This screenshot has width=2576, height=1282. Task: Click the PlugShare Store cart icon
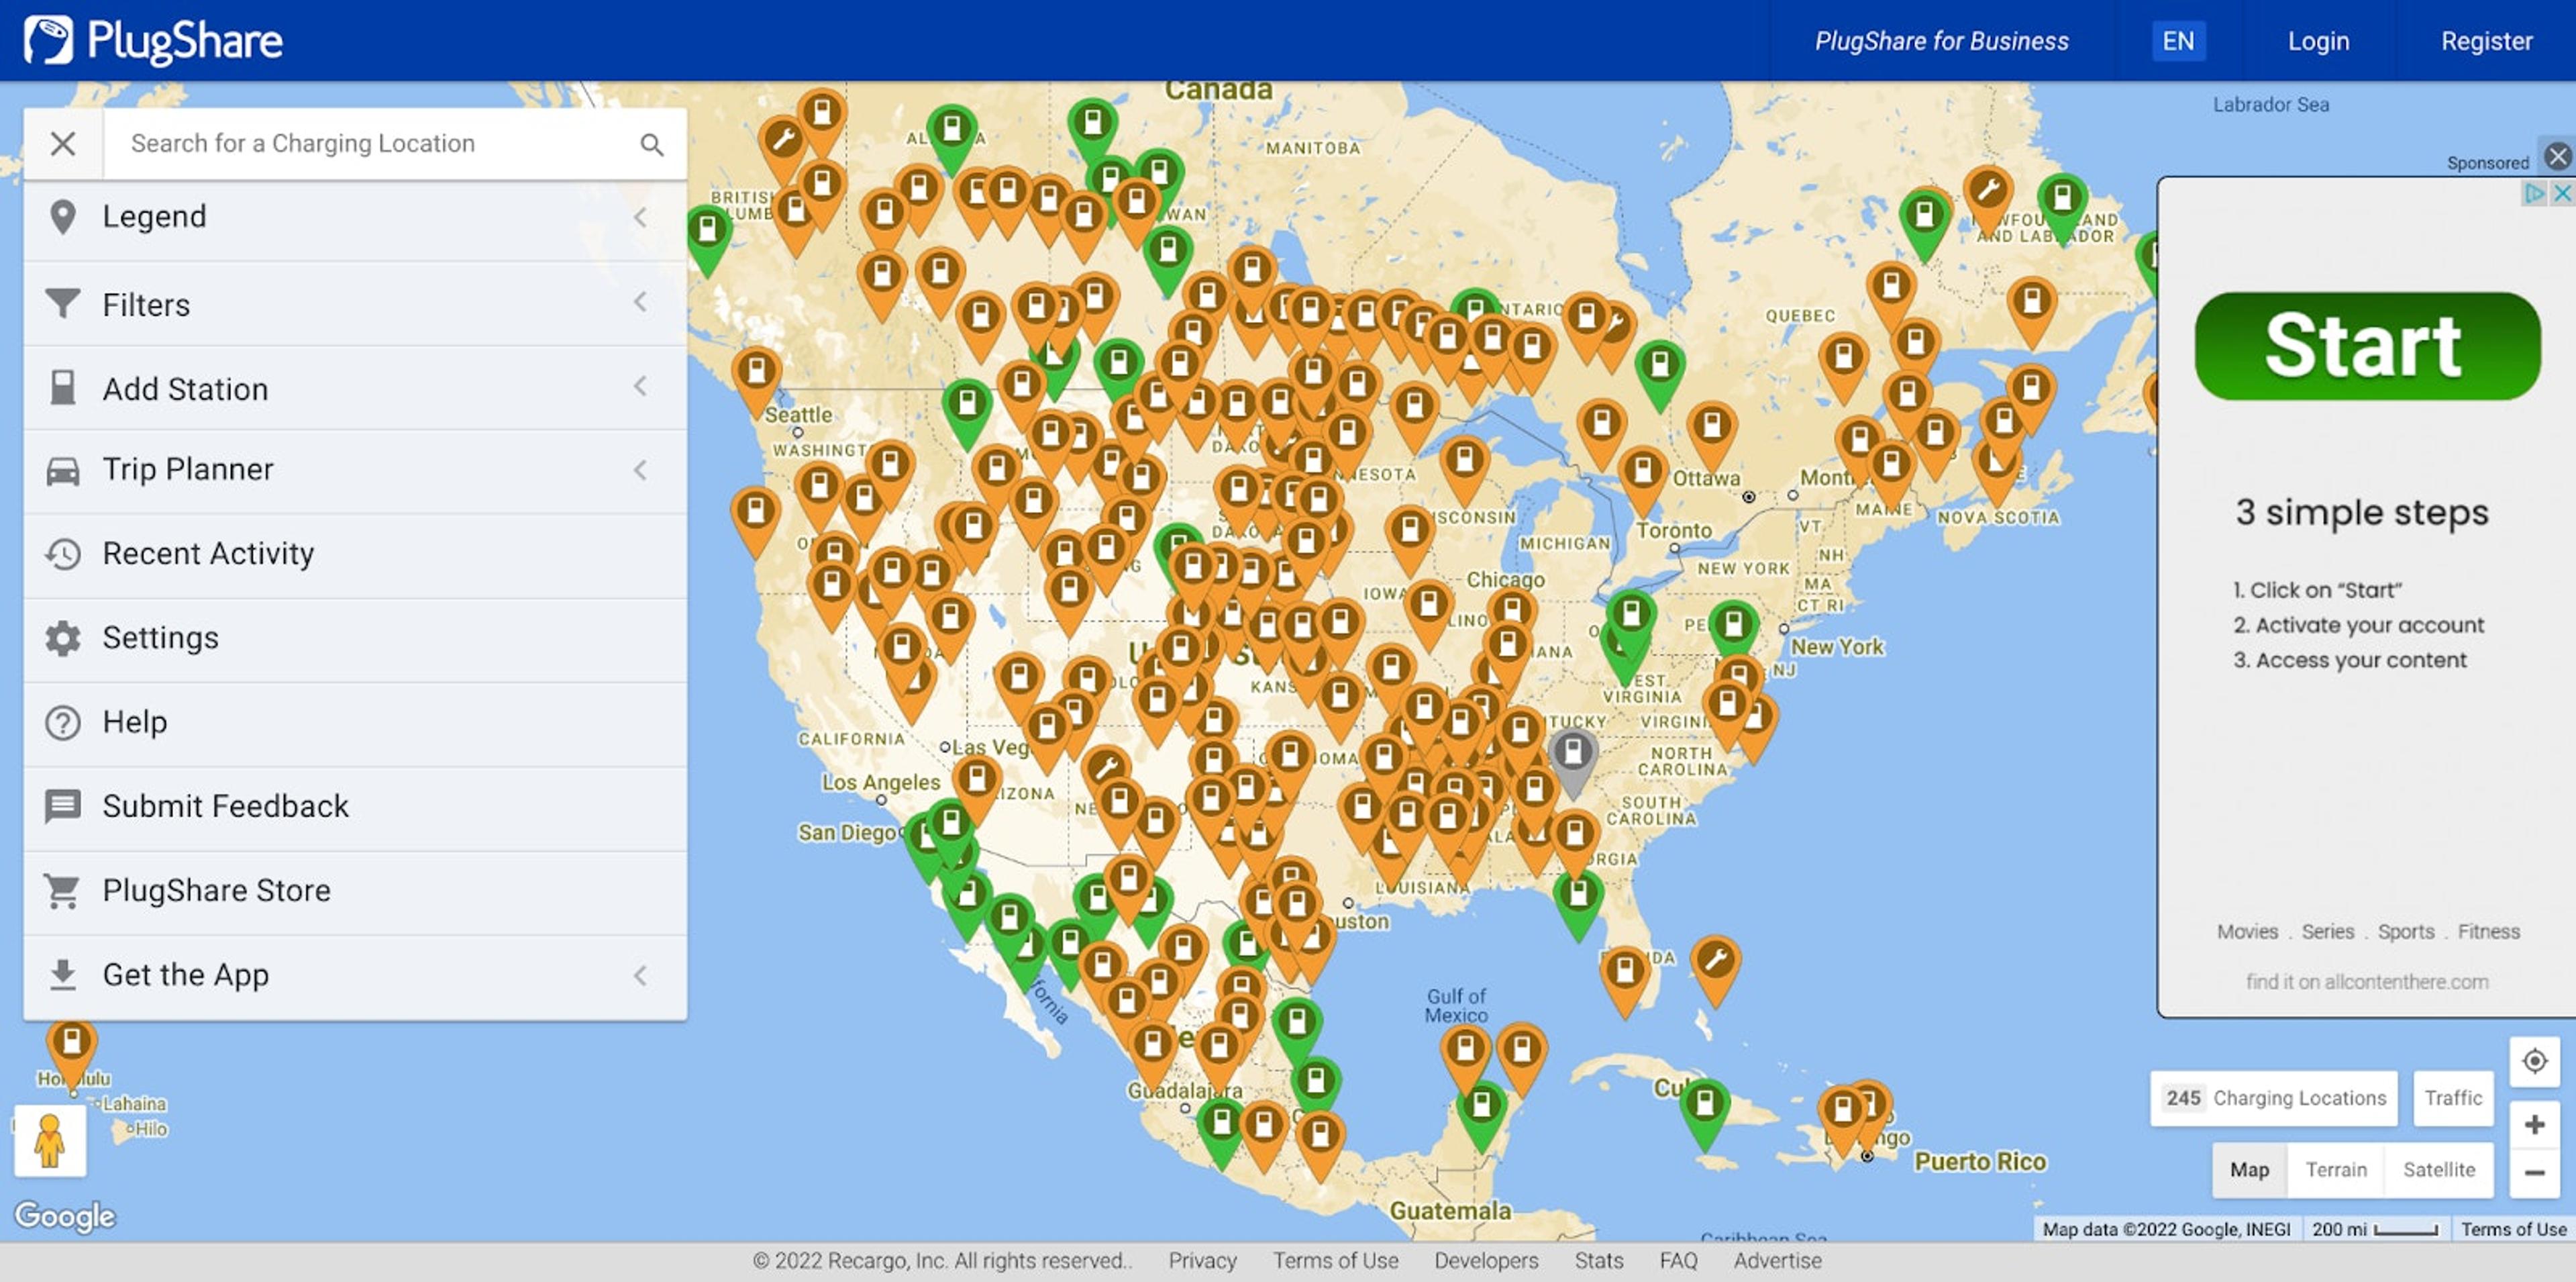click(x=63, y=890)
